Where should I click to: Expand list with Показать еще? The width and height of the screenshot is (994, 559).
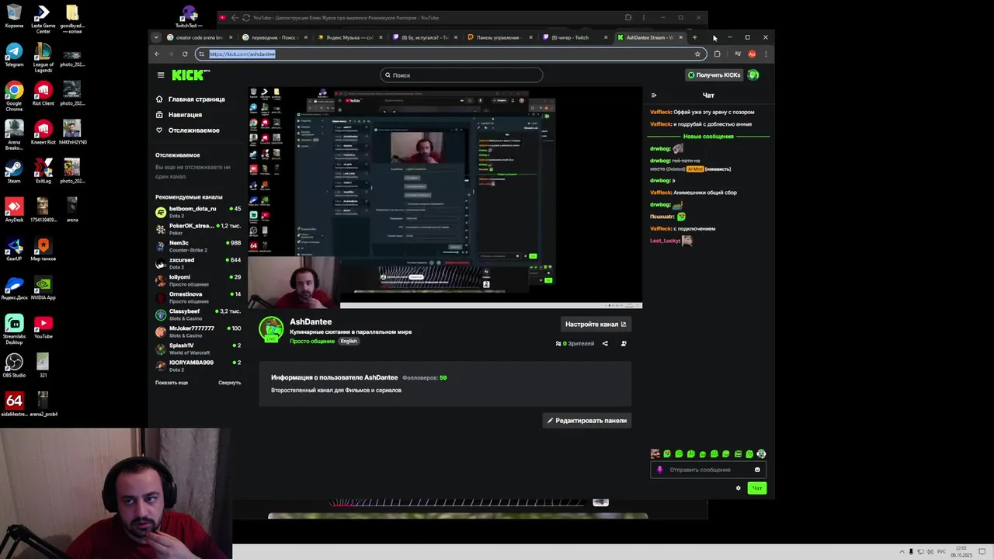[x=172, y=383]
